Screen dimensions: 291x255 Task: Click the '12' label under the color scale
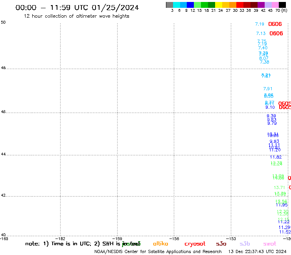pyautogui.click(x=193, y=11)
